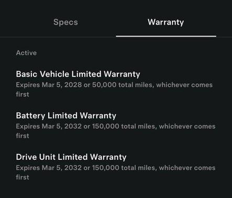Viewport: 232px width, 198px height.
Task: Click the word 'first' under Battery warranty
Action: pos(23,136)
